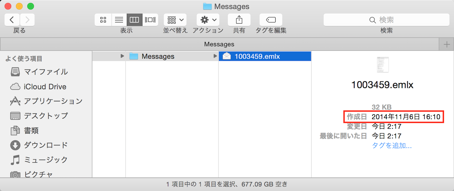Click the 作成日 2014年11月6日 16:10 value

tap(406, 117)
